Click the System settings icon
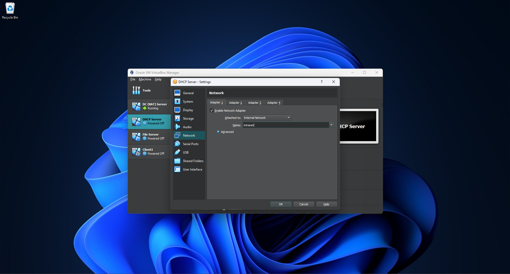This screenshot has height=274, width=510. click(x=177, y=101)
